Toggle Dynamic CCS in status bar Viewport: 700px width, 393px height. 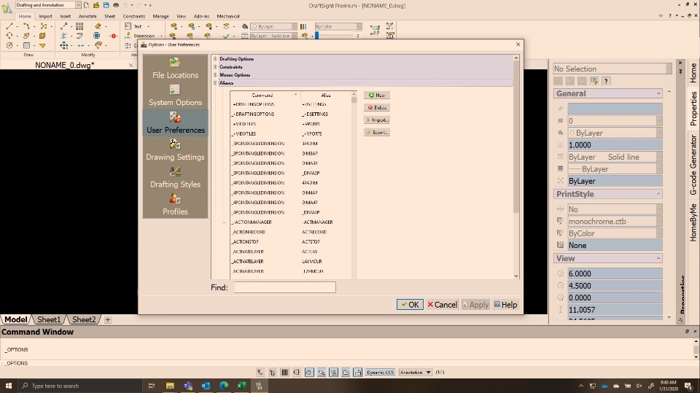tap(380, 372)
